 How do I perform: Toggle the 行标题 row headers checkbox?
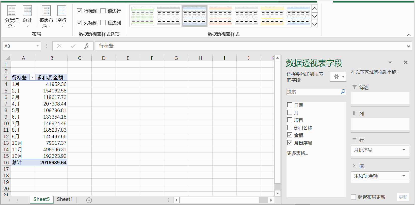[79, 11]
